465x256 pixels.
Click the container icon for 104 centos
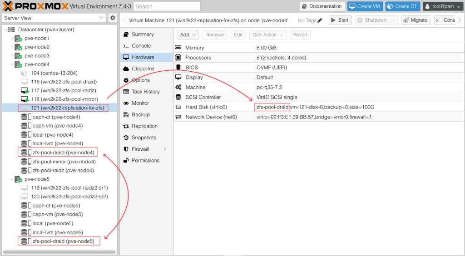tap(24, 73)
